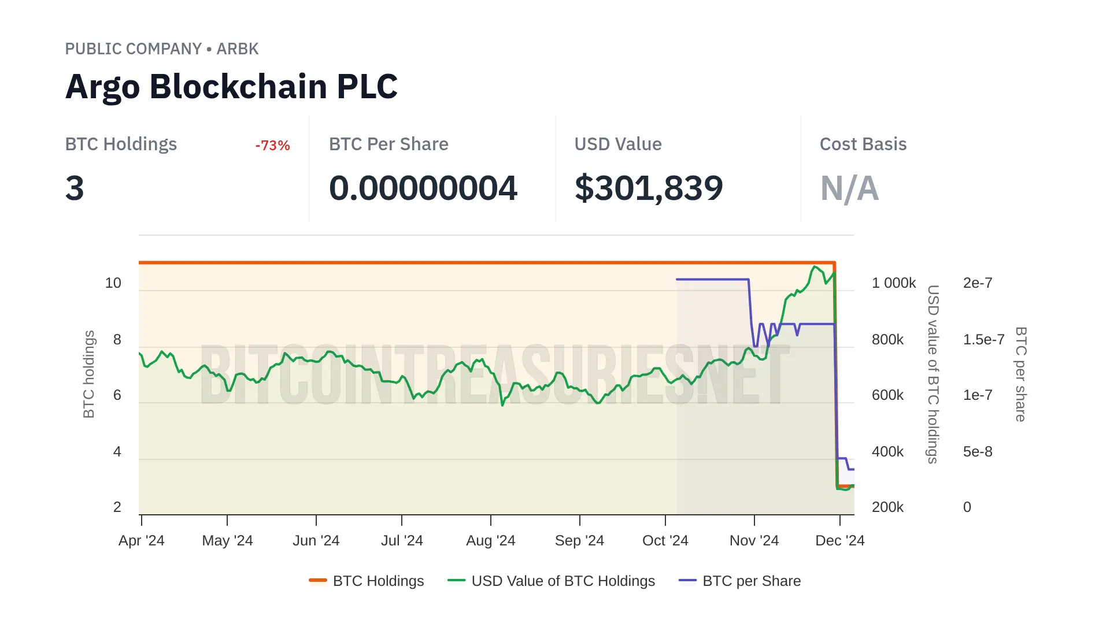1110x624 pixels.
Task: Click the purple BTC per Share swatch
Action: pyautogui.click(x=687, y=580)
